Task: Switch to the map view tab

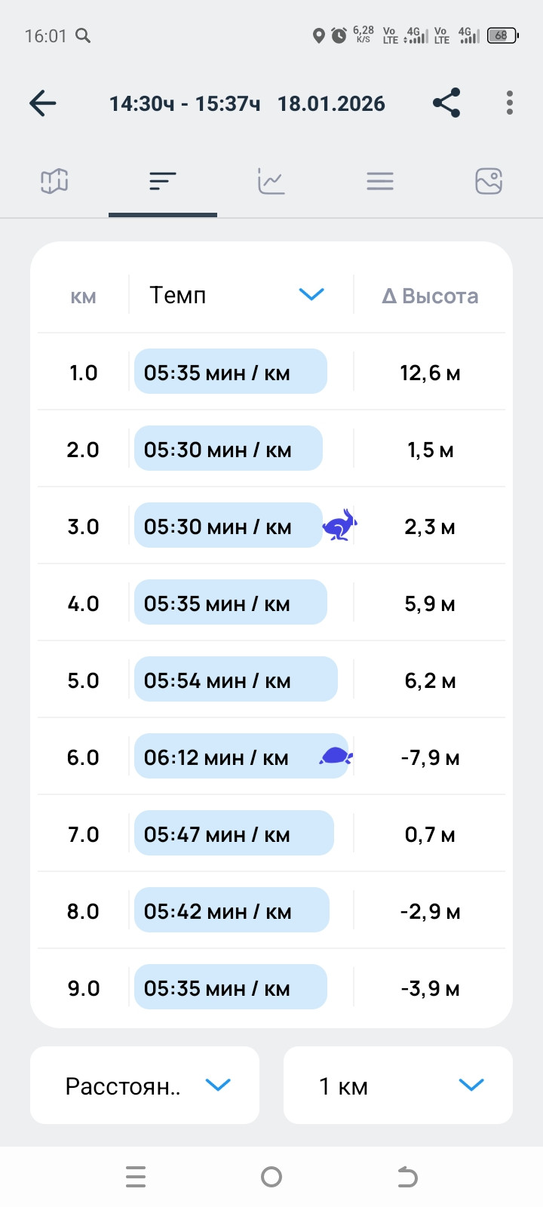Action: point(54,181)
